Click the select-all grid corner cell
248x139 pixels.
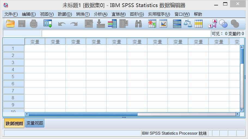coord(14,42)
